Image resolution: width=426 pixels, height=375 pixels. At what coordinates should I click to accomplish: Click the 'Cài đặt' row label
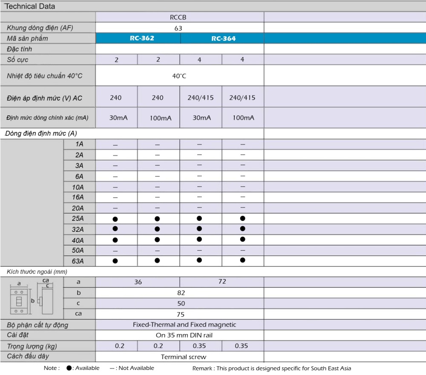(17, 335)
